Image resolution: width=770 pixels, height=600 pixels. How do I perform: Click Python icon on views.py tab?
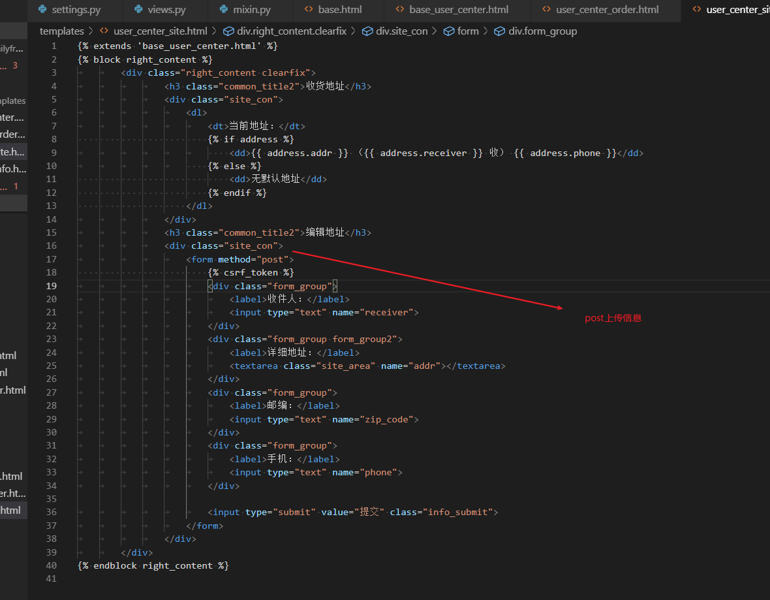(138, 9)
